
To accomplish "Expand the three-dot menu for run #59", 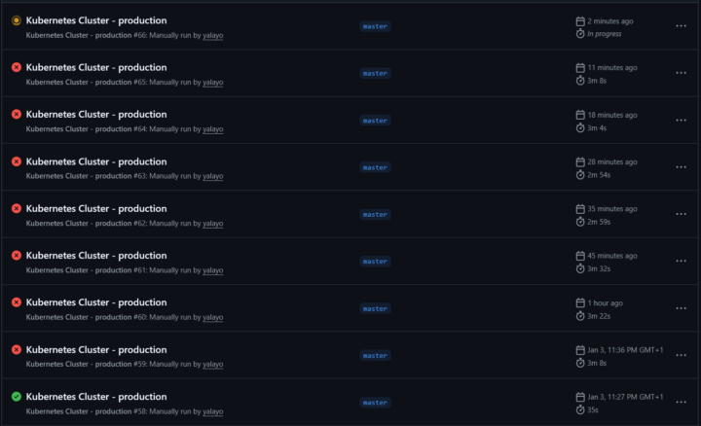I will [681, 356].
